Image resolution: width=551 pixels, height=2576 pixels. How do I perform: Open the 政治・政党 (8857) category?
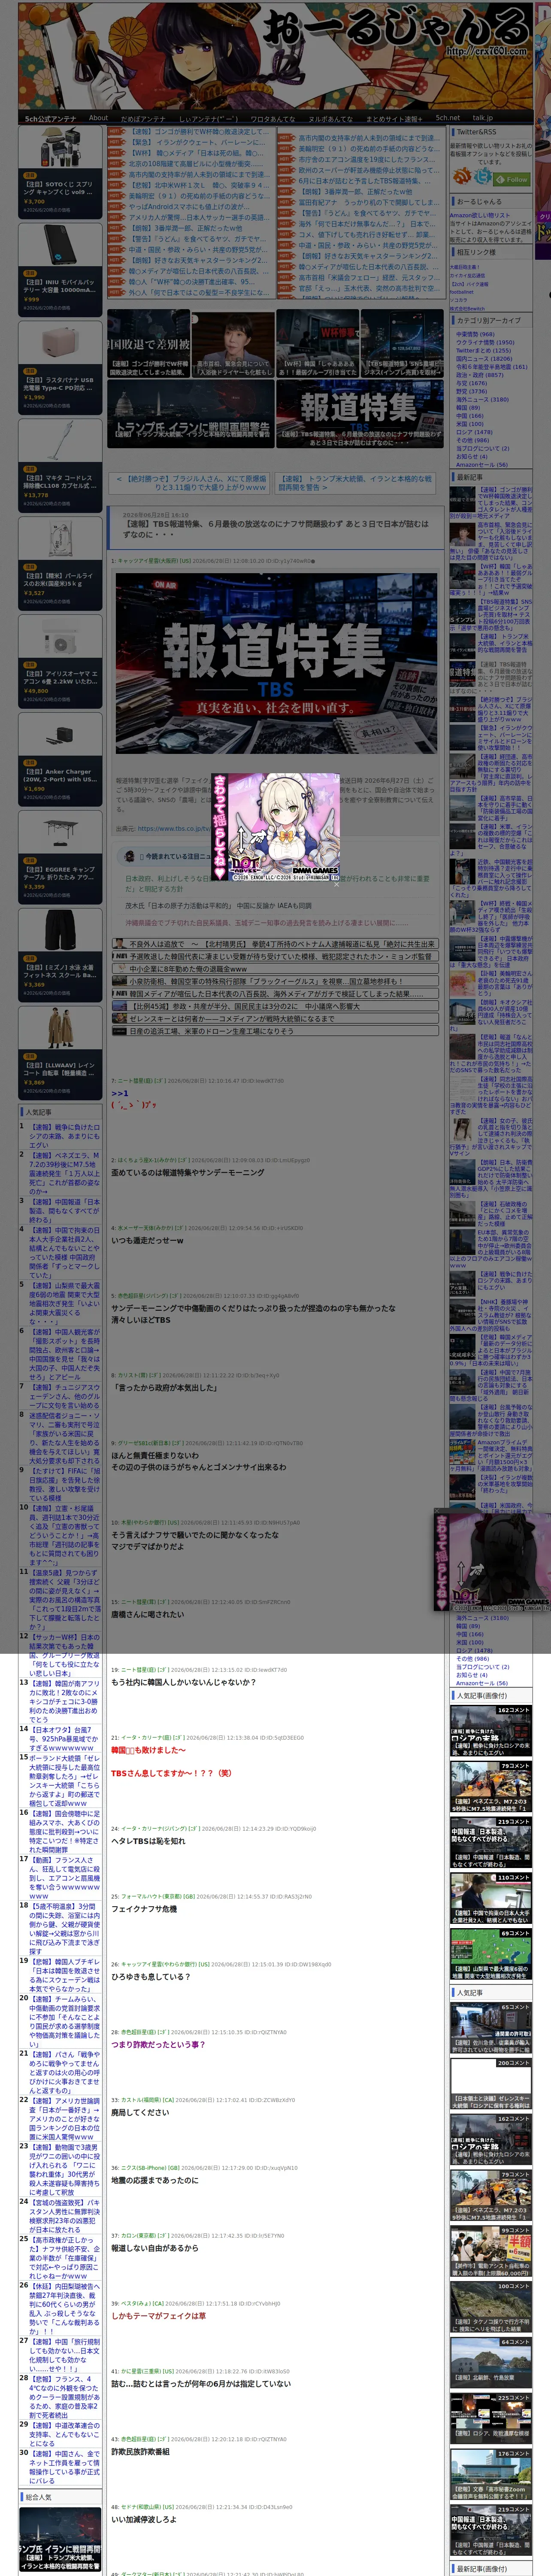(480, 375)
